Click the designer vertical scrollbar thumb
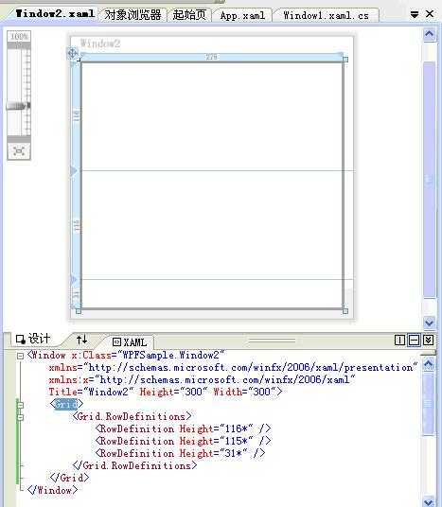The image size is (442, 507). 430,180
